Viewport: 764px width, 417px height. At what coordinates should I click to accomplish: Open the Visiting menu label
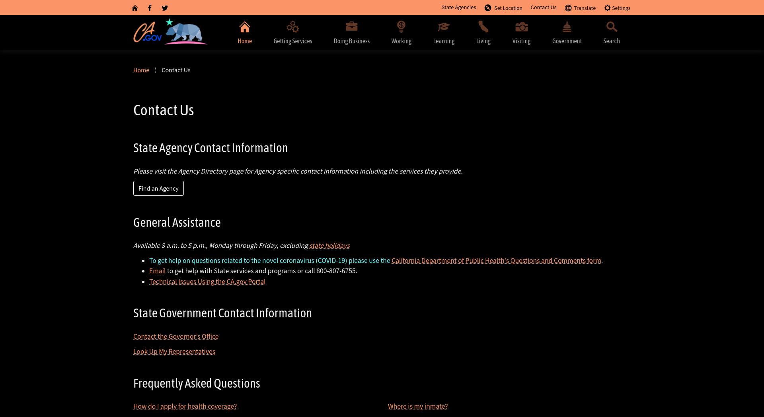pyautogui.click(x=521, y=41)
